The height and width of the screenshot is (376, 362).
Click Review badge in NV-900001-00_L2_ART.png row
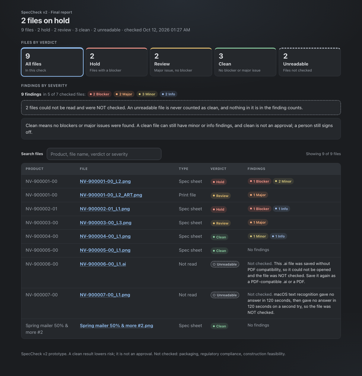[221, 196]
